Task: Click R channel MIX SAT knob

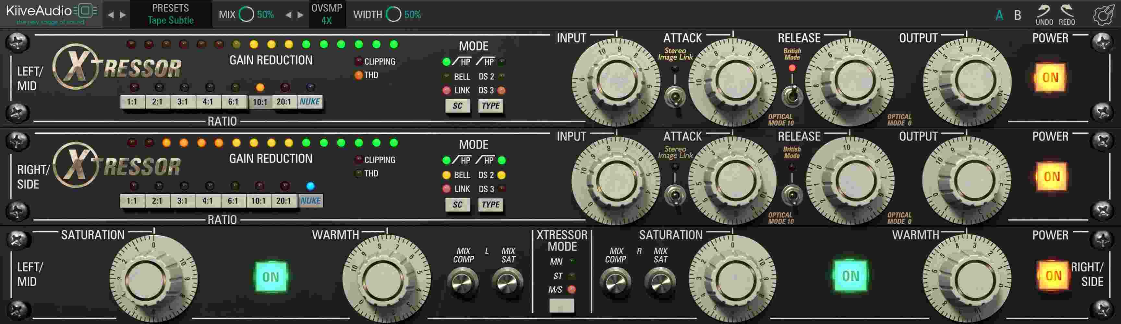Action: [x=660, y=282]
